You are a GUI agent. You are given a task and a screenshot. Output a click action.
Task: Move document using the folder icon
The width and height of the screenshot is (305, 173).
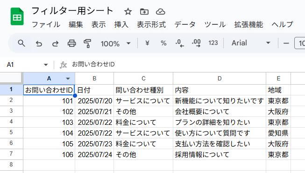pyautogui.click(x=144, y=12)
